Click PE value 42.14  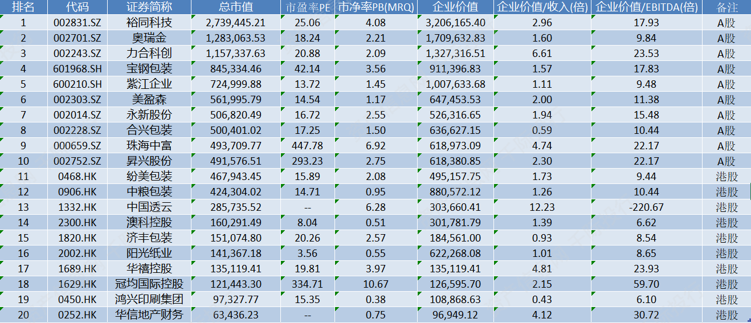[x=308, y=69]
